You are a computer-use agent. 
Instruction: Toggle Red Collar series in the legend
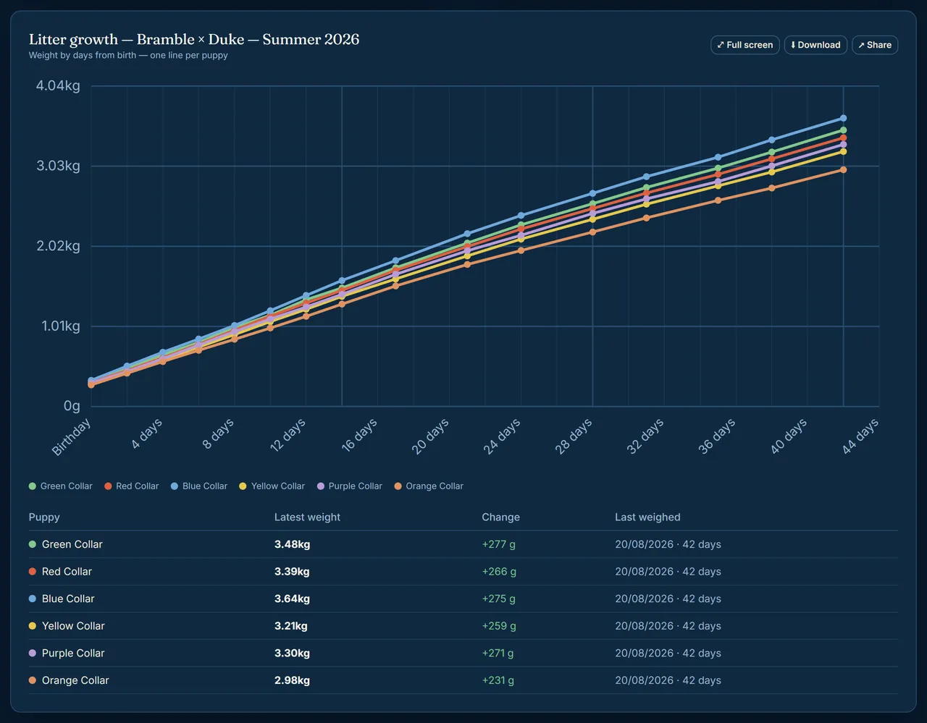[132, 486]
